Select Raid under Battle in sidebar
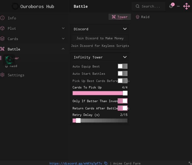The height and width of the screenshot is (165, 192). tap(34, 66)
